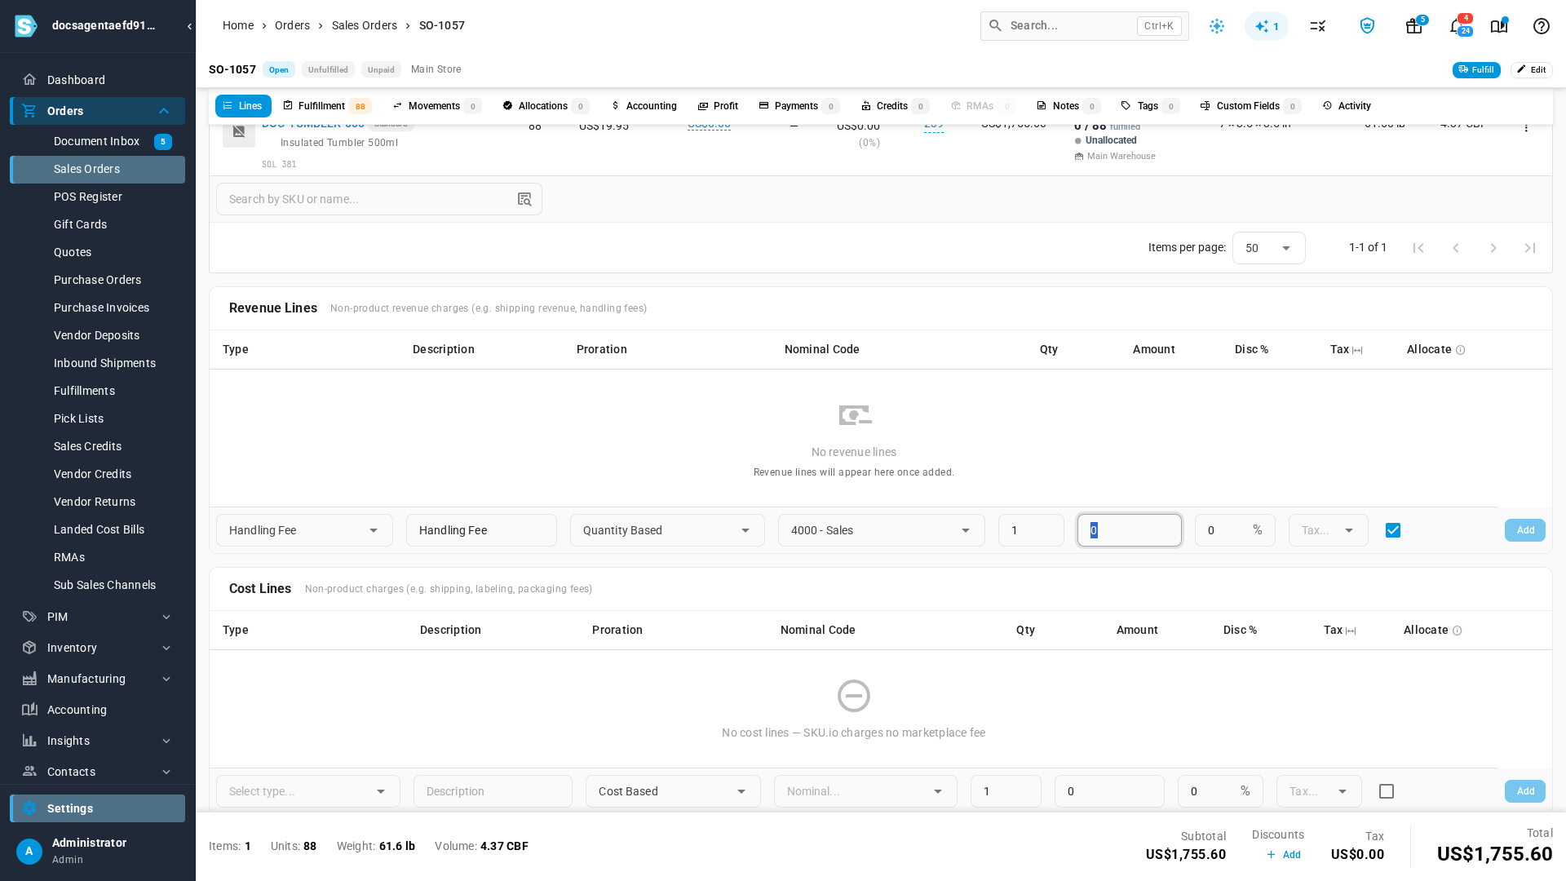Click the Fulfill button
Image resolution: width=1566 pixels, height=881 pixels.
pyautogui.click(x=1475, y=70)
